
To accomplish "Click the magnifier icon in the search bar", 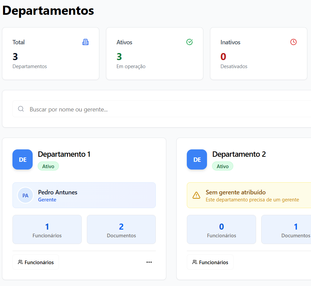I will tap(21, 109).
